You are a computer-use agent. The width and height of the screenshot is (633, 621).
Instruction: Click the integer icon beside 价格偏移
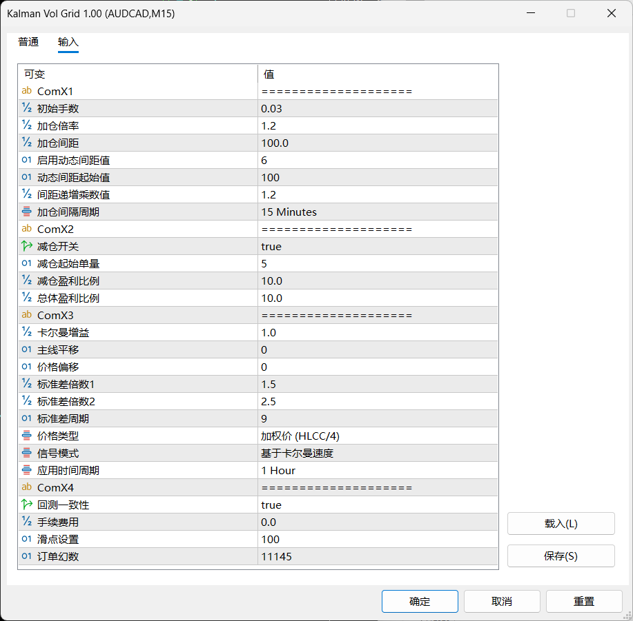(x=27, y=367)
